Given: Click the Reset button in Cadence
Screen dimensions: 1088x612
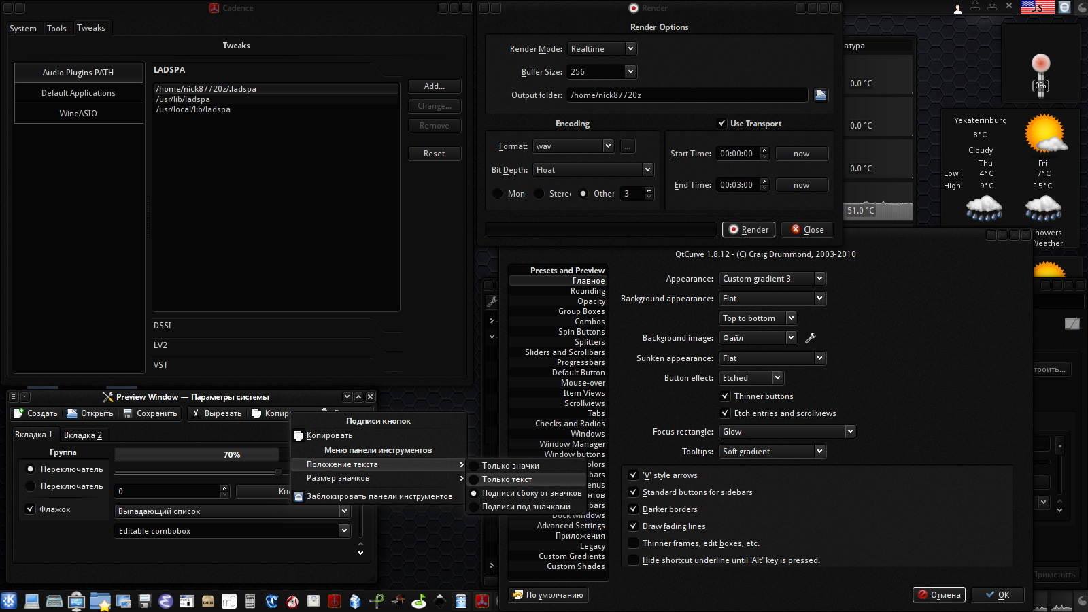Looking at the screenshot, I should coord(435,154).
